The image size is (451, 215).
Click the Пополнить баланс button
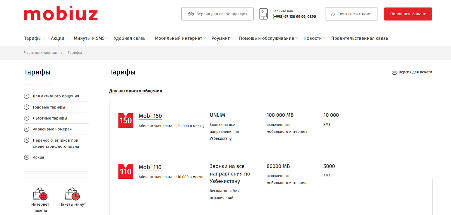(x=408, y=14)
